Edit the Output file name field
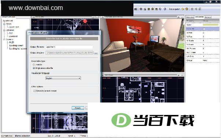The image size is (221, 138). pyautogui.click(x=69, y=47)
